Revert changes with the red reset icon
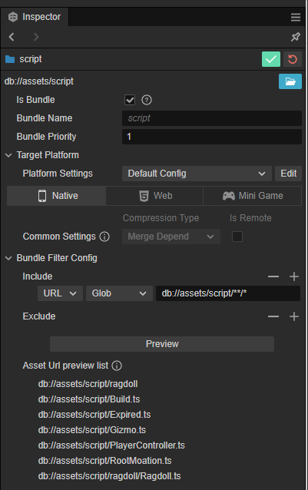308x490 pixels. pyautogui.click(x=293, y=59)
